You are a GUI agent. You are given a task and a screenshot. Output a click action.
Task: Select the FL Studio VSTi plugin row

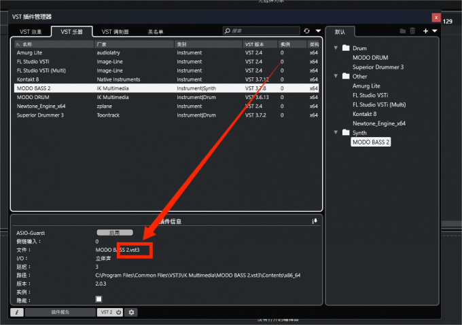click(x=166, y=62)
